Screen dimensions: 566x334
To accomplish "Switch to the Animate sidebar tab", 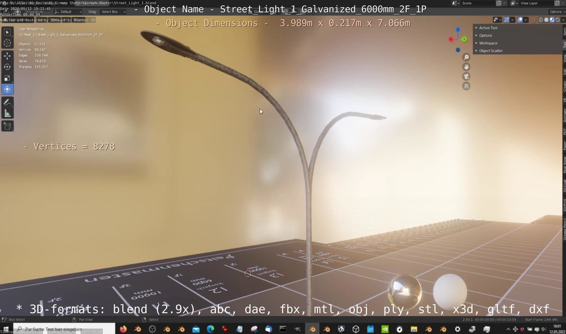I will pos(564,115).
